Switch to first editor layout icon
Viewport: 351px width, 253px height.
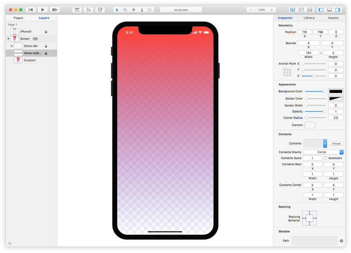[292, 10]
